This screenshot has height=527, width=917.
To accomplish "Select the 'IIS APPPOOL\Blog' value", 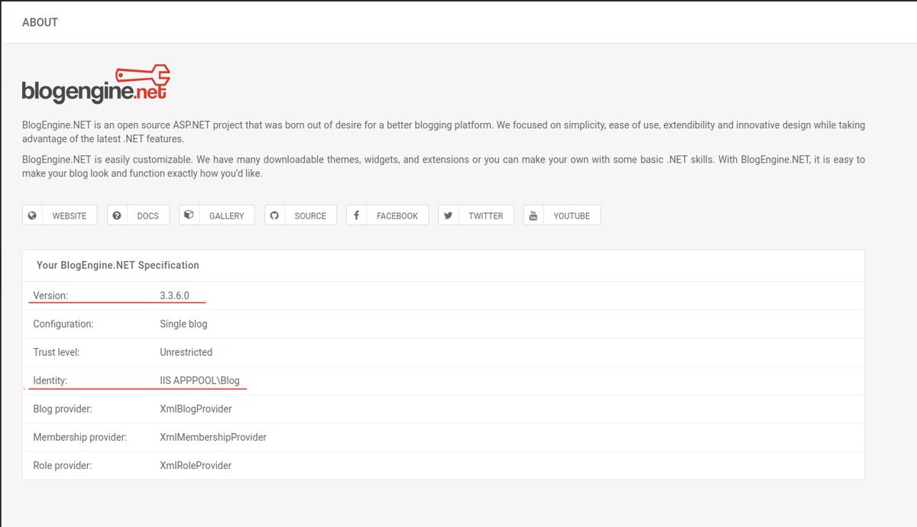I will [x=199, y=380].
